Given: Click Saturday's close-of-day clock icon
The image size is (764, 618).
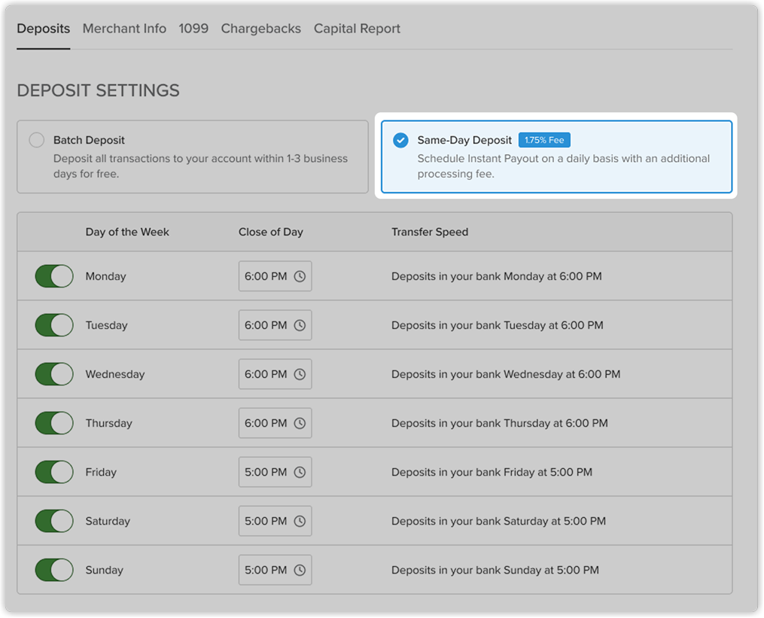Looking at the screenshot, I should [300, 521].
